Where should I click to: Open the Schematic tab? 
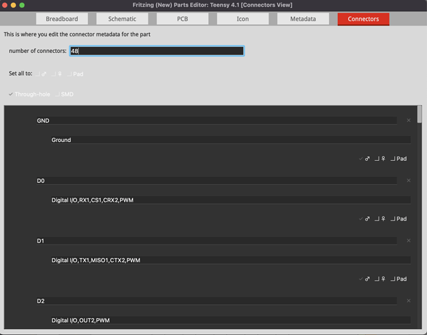click(x=122, y=19)
